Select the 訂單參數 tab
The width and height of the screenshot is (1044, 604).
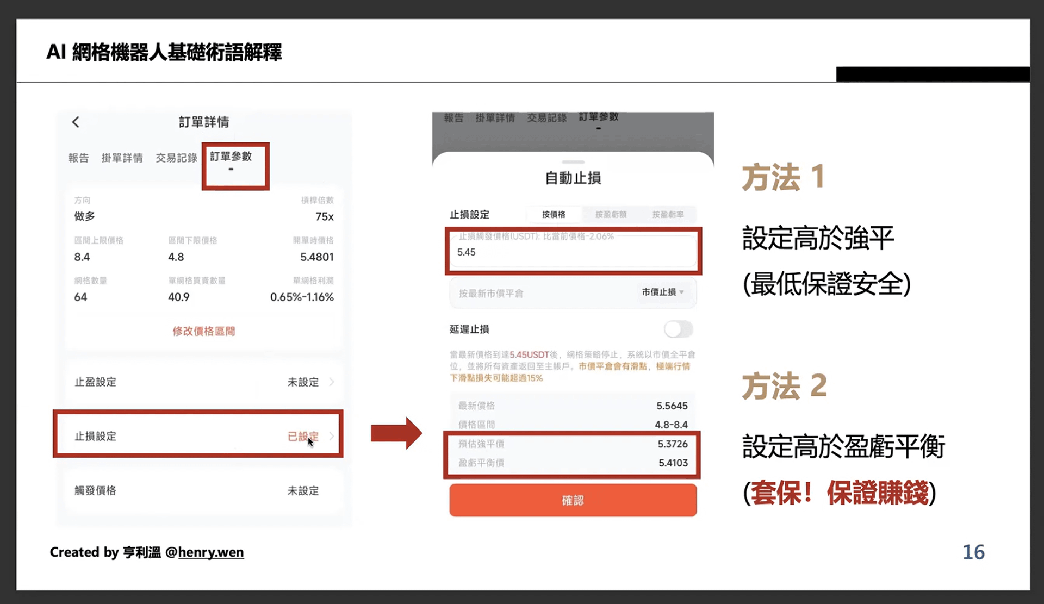231,157
